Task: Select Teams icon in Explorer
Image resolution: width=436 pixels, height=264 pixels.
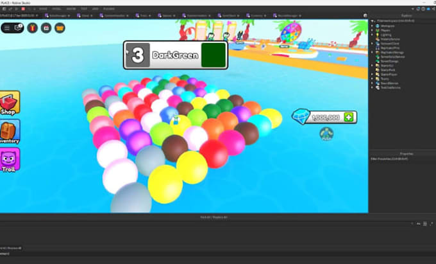Action: pos(378,79)
